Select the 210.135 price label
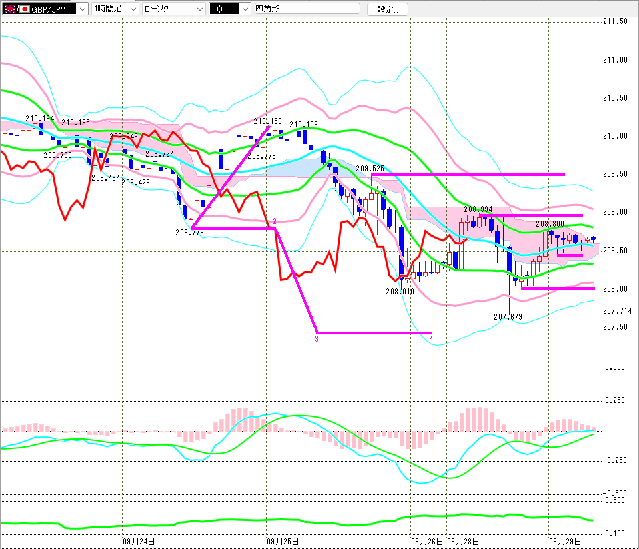 click(76, 123)
